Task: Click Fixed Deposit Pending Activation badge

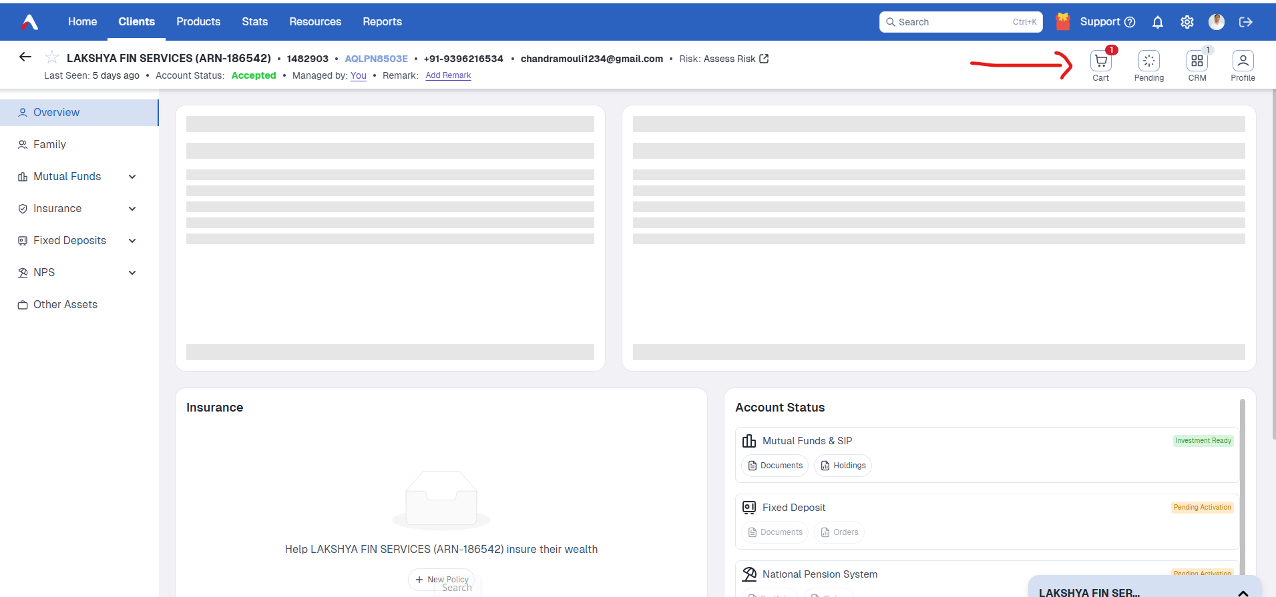Action: click(1203, 508)
